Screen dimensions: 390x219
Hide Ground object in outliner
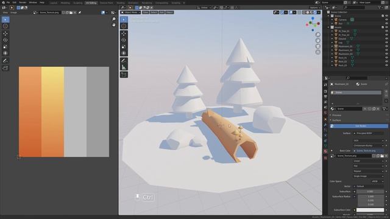(386, 39)
